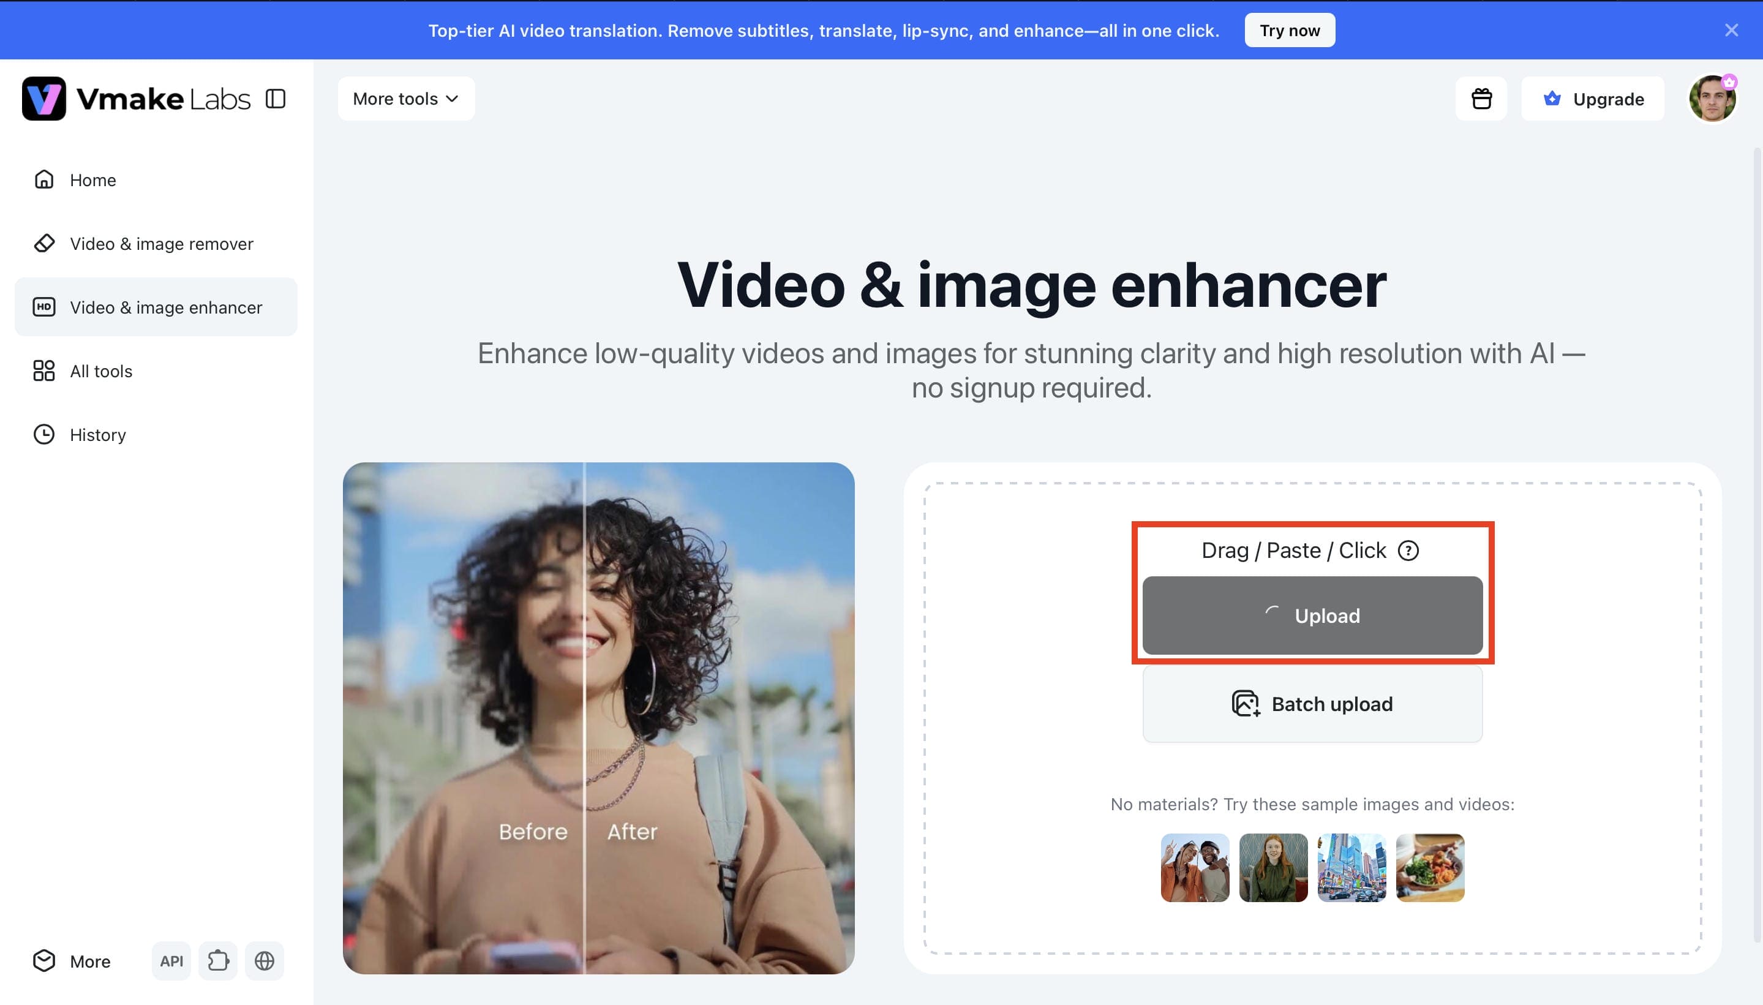1763x1005 pixels.
Task: Click the before/after divider line in preview
Action: [x=584, y=718]
